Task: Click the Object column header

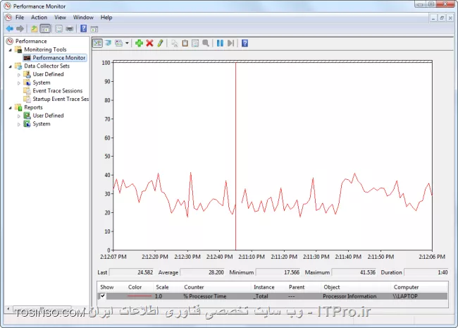Action: [332, 287]
